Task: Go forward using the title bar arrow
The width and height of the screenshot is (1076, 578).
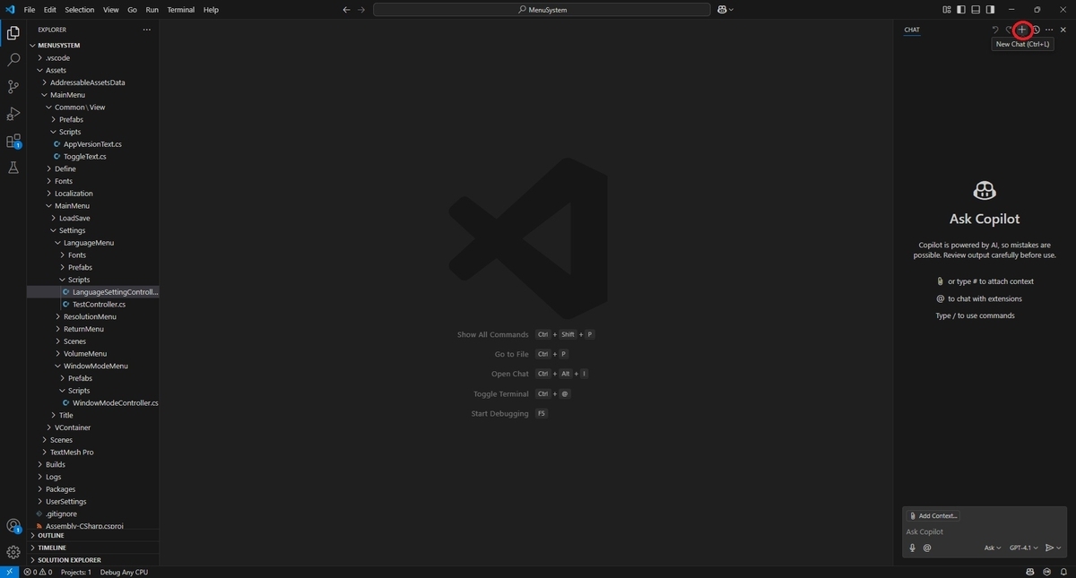Action: point(361,10)
